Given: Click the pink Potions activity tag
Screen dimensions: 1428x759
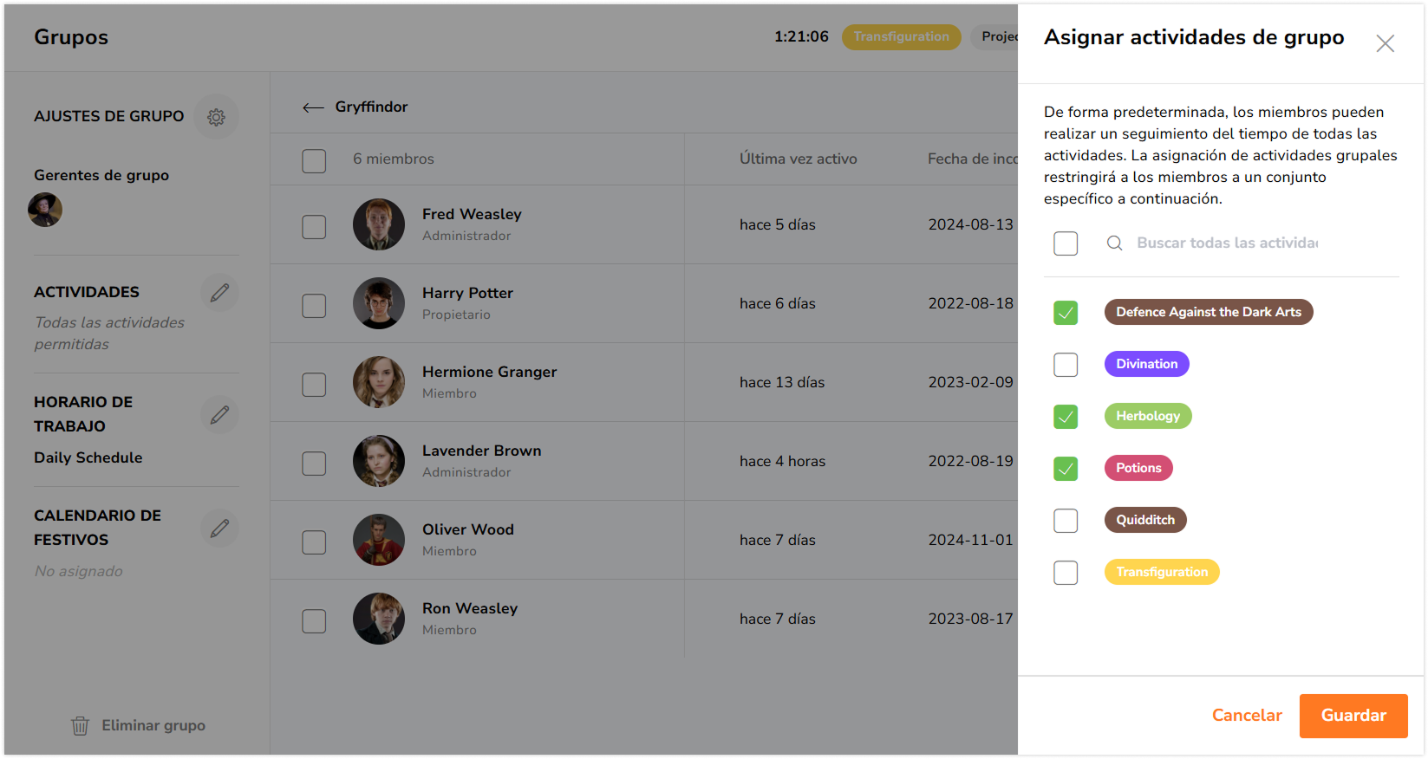Looking at the screenshot, I should (1138, 468).
